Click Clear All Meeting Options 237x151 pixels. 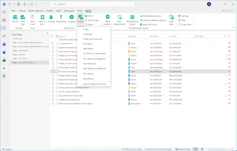tap(153, 20)
